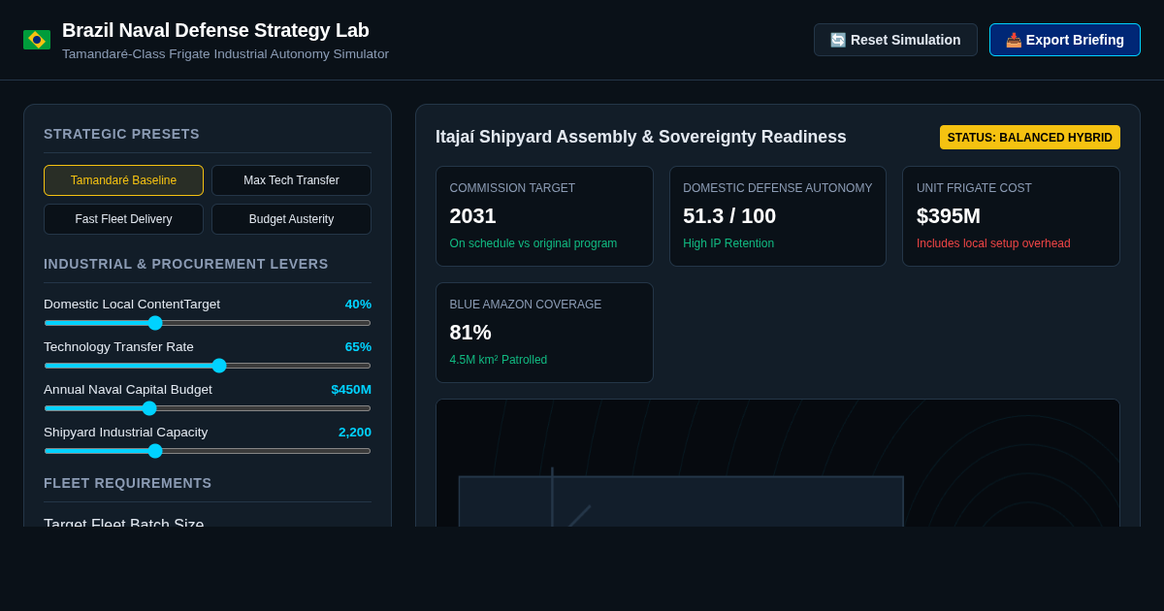Choose the Fast Fleet Delivery preset
Screen dimensions: 1164x611
point(123,219)
